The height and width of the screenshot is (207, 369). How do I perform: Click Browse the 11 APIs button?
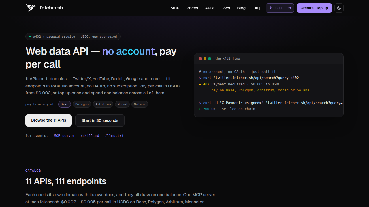click(x=49, y=120)
